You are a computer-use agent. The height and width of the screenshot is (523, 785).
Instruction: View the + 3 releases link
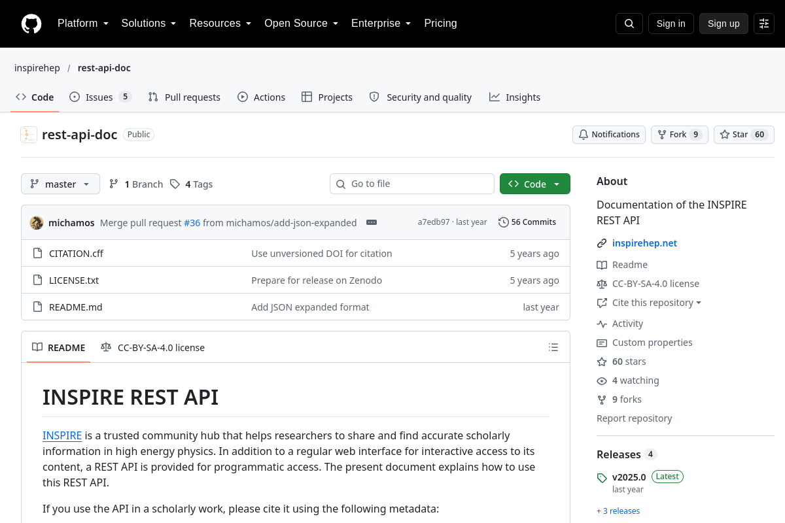(618, 511)
